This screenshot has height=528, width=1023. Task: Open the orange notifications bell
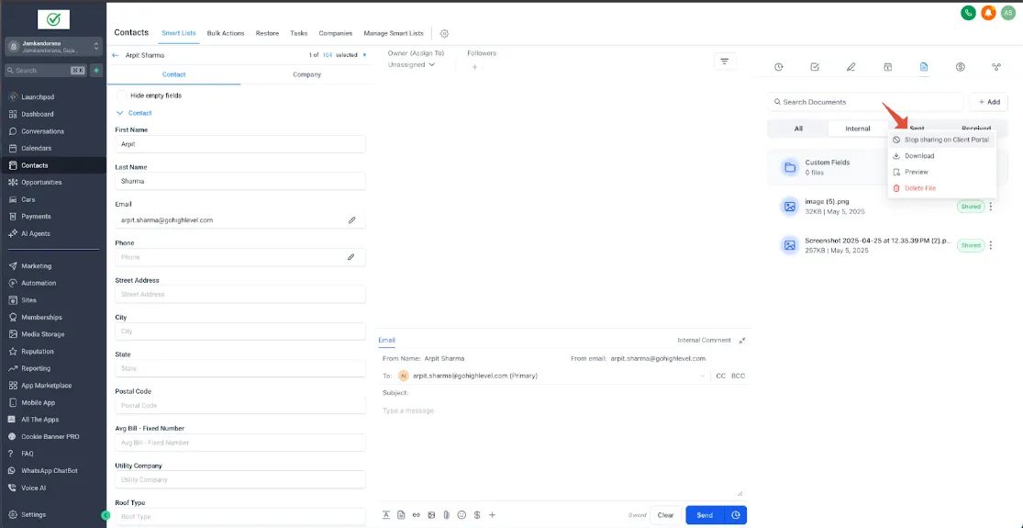pos(988,13)
